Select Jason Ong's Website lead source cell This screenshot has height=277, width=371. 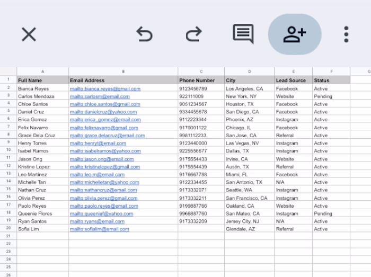(x=294, y=159)
